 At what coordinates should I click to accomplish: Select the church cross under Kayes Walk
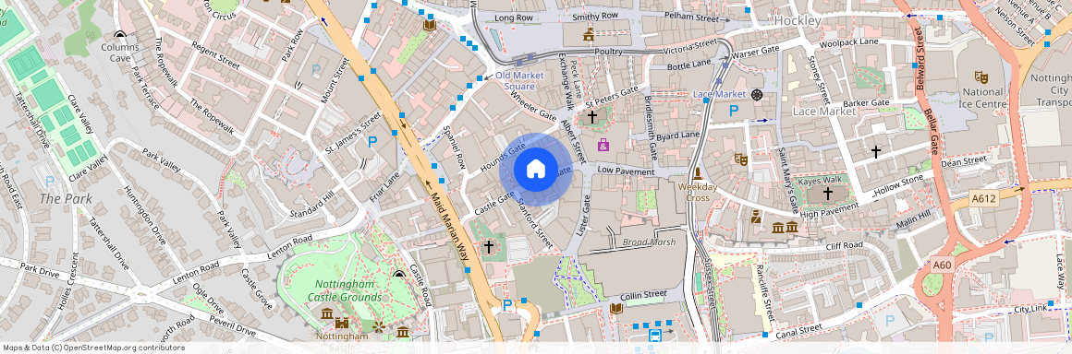click(x=827, y=194)
